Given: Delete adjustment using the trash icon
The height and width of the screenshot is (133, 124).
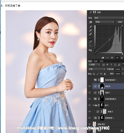Looking at the screenshot, I should 122,58.
